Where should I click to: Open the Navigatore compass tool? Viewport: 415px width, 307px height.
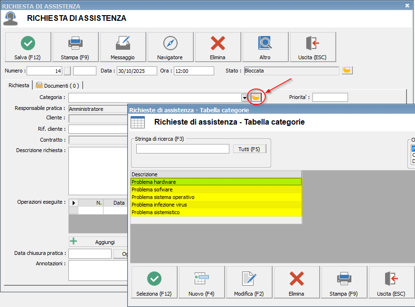170,47
